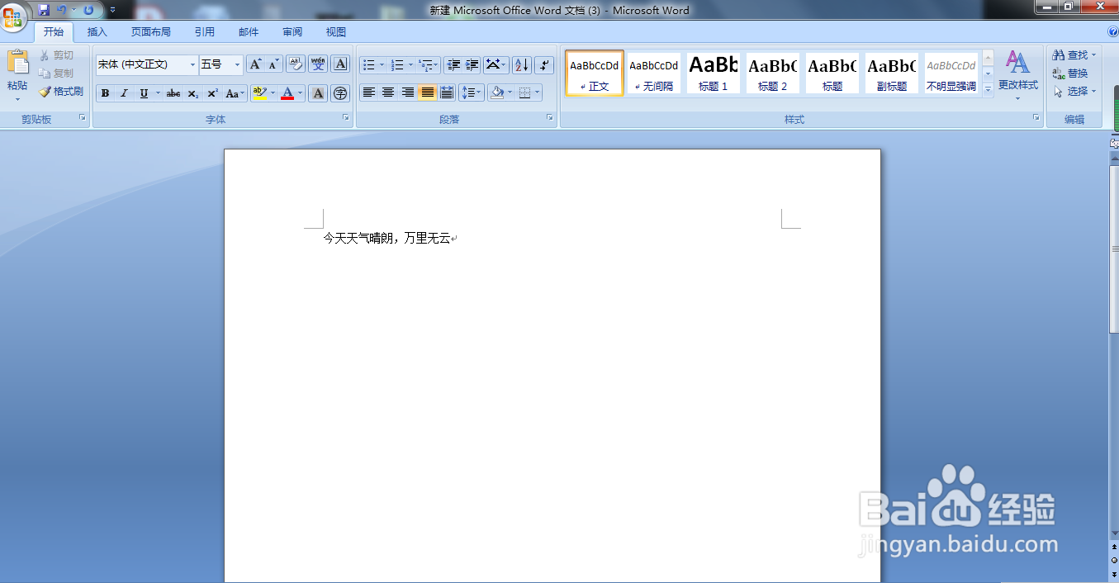Toggle italic formatting
Screen dimensions: 1119x583
coord(124,93)
